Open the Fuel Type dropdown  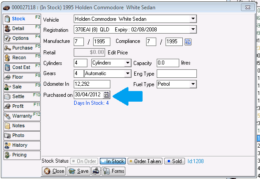click(193, 84)
